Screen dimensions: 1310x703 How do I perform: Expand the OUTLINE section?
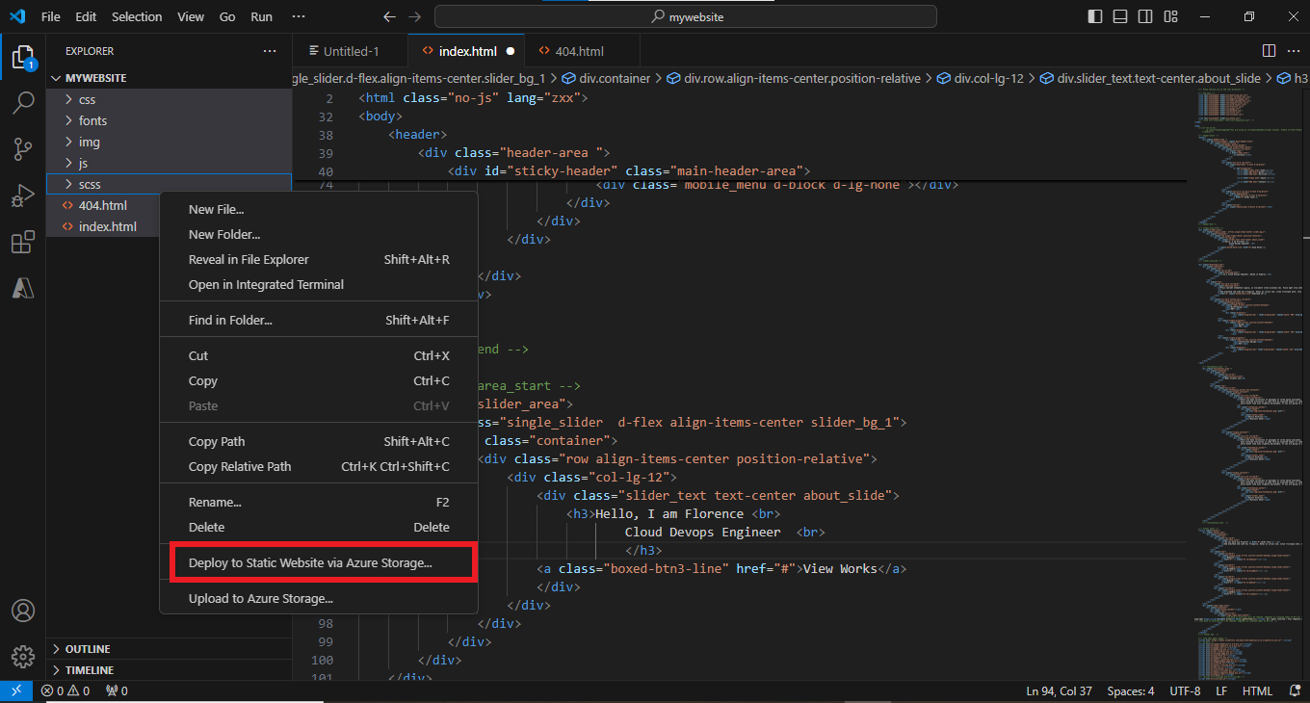point(88,649)
